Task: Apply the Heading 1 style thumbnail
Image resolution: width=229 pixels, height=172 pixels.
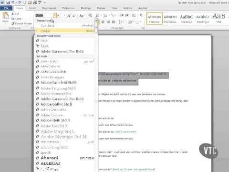Action: click(x=187, y=19)
